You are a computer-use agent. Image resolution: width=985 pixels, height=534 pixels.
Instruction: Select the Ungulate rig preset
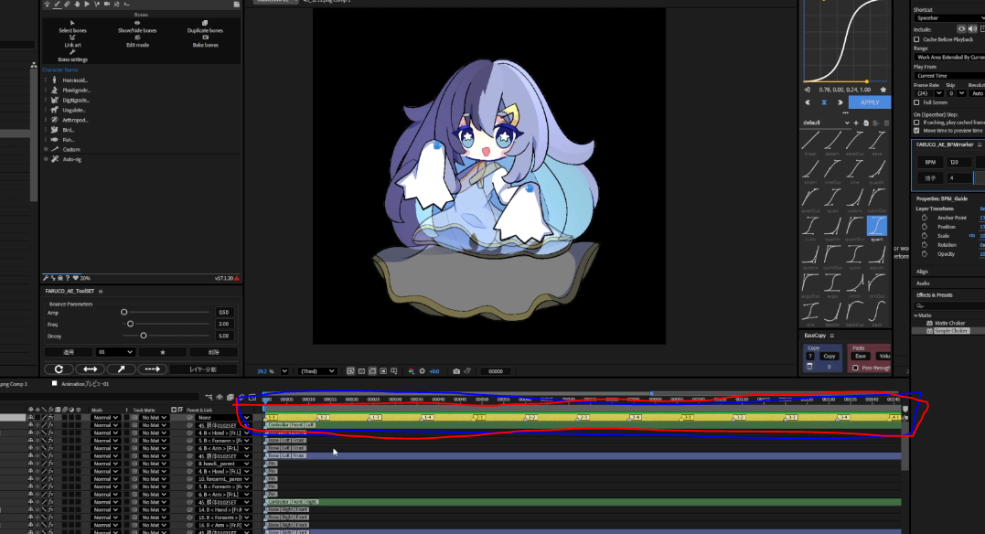coord(69,110)
